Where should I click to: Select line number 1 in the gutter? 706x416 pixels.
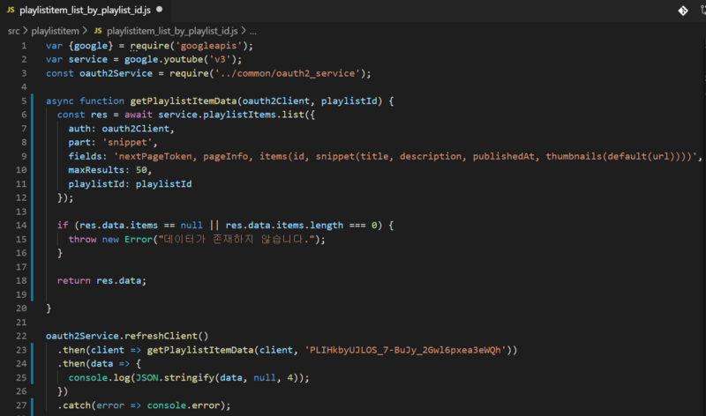(24, 46)
